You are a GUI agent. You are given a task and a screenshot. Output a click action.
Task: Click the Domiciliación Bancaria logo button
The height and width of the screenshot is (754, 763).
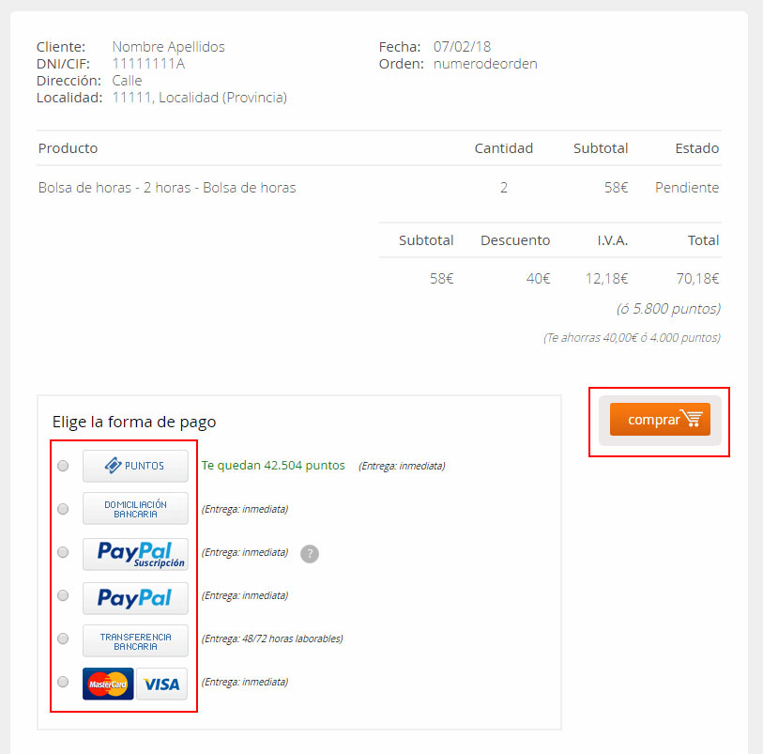[x=135, y=509]
